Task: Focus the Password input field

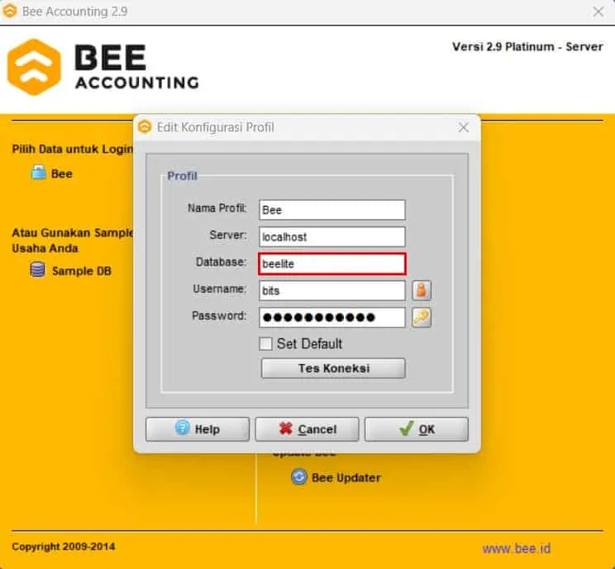Action: click(x=331, y=318)
